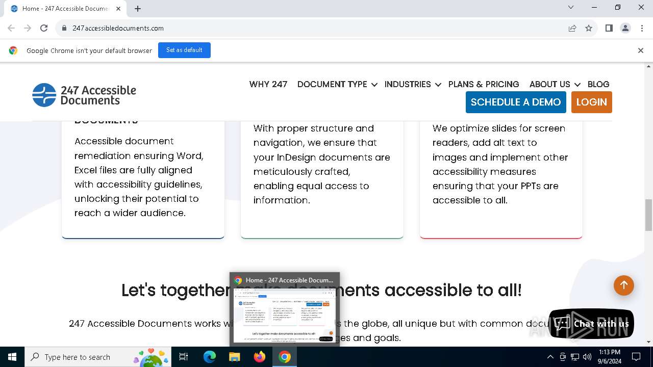The height and width of the screenshot is (367, 653).
Task: Click Set as default browser button
Action: 184,50
